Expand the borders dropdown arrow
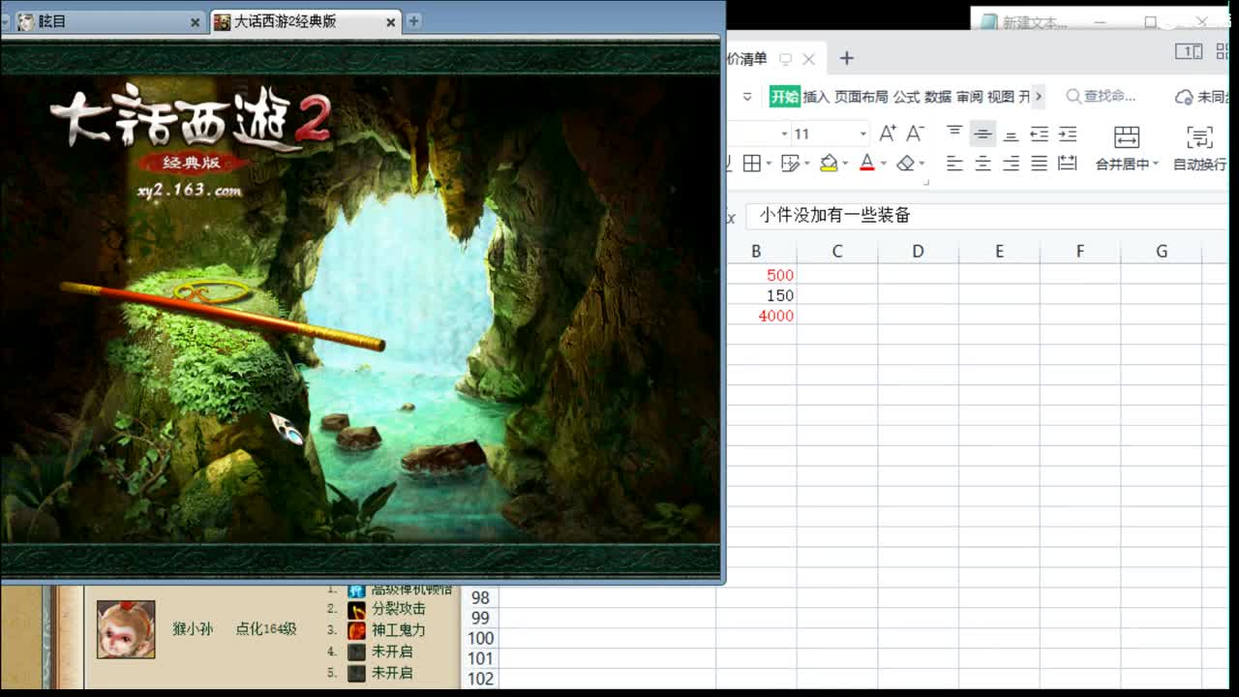This screenshot has width=1239, height=697. [769, 164]
